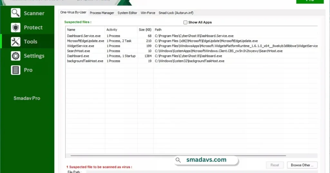Select the Dashboard.Service.exe row
330x173 pixels.
coord(191,36)
